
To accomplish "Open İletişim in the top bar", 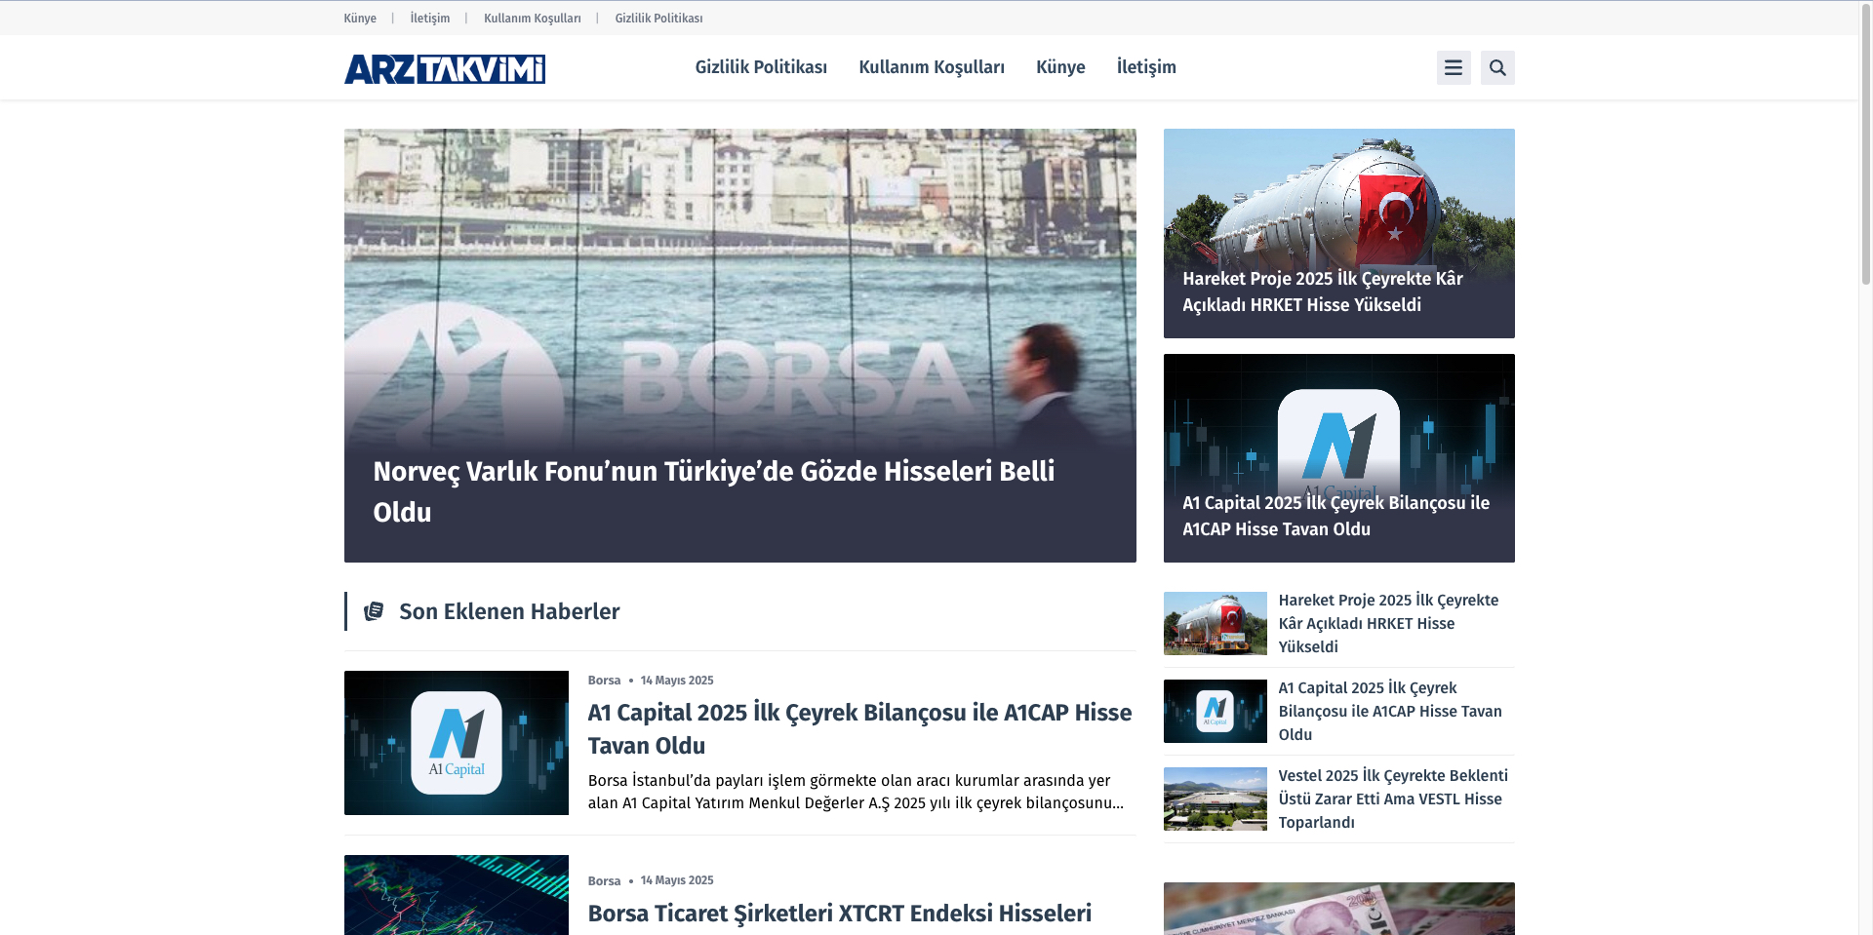I will (x=430, y=19).
